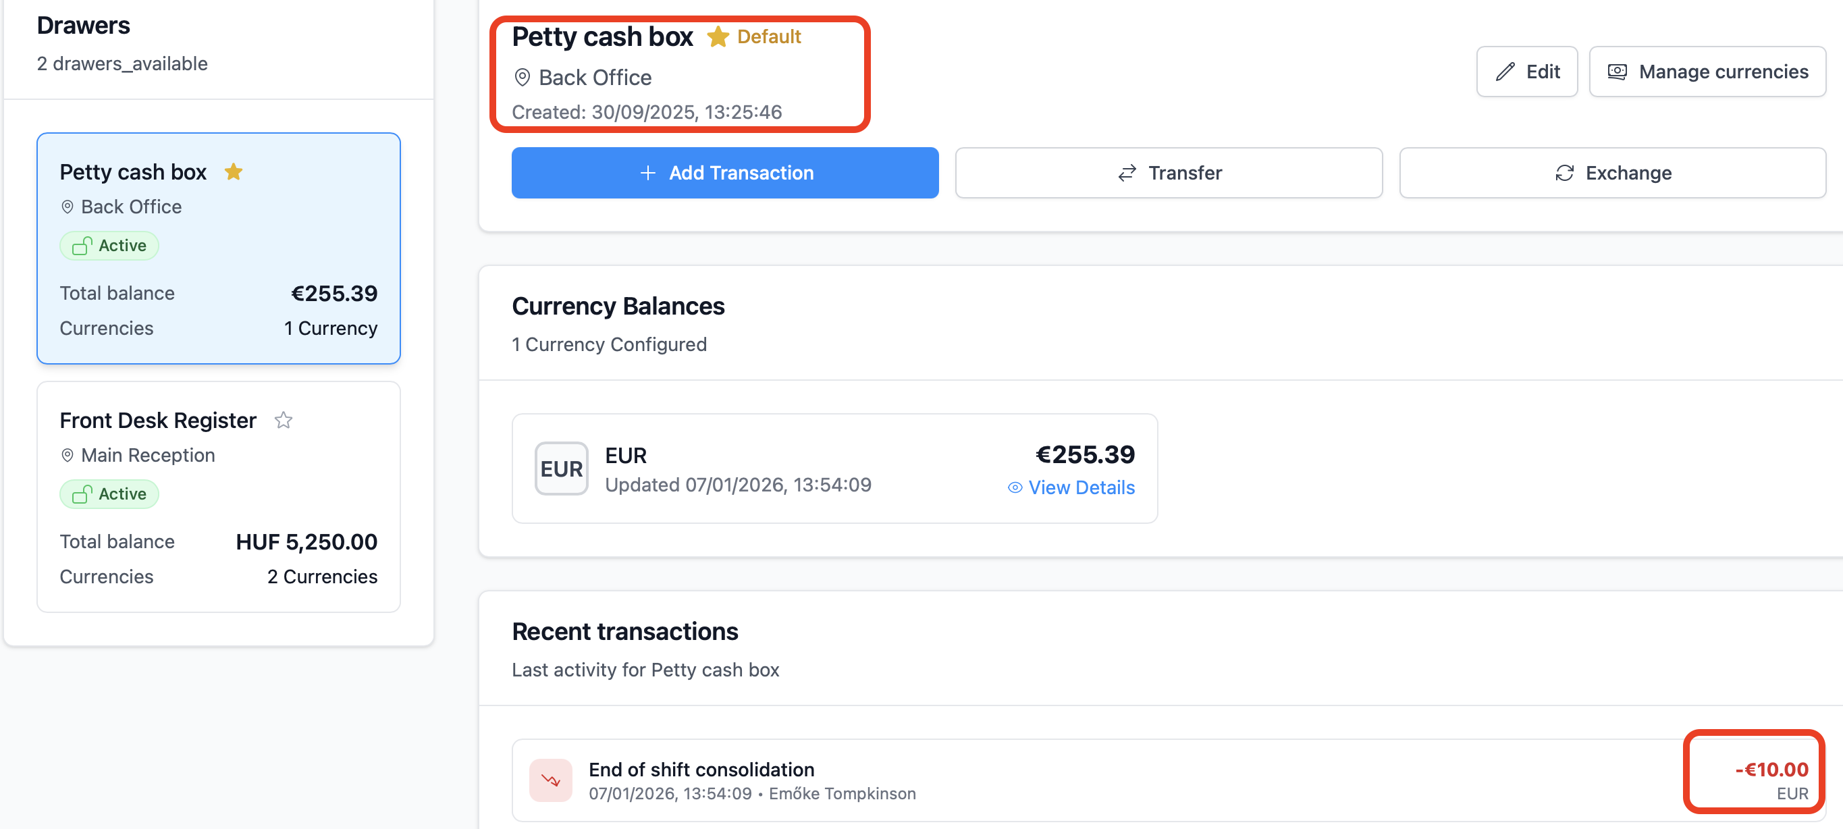Open View Details for the EUR balance

[x=1080, y=488]
